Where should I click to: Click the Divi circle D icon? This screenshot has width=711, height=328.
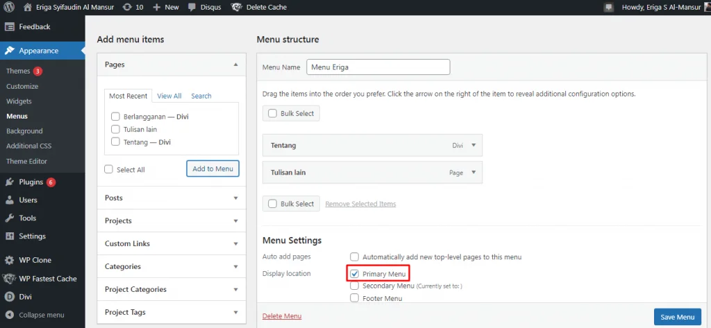click(9, 297)
